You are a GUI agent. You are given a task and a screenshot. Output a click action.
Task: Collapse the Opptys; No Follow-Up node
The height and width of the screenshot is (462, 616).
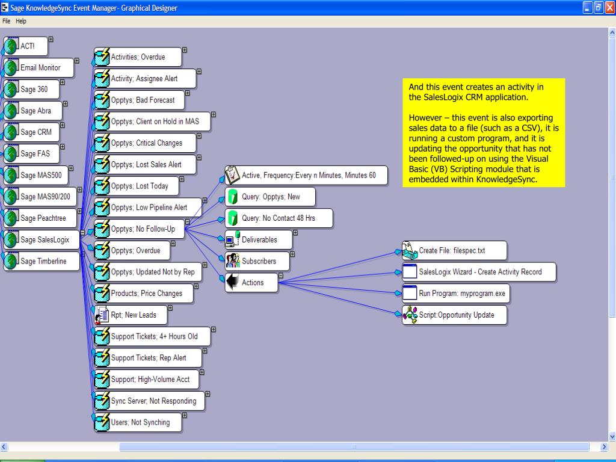point(188,222)
